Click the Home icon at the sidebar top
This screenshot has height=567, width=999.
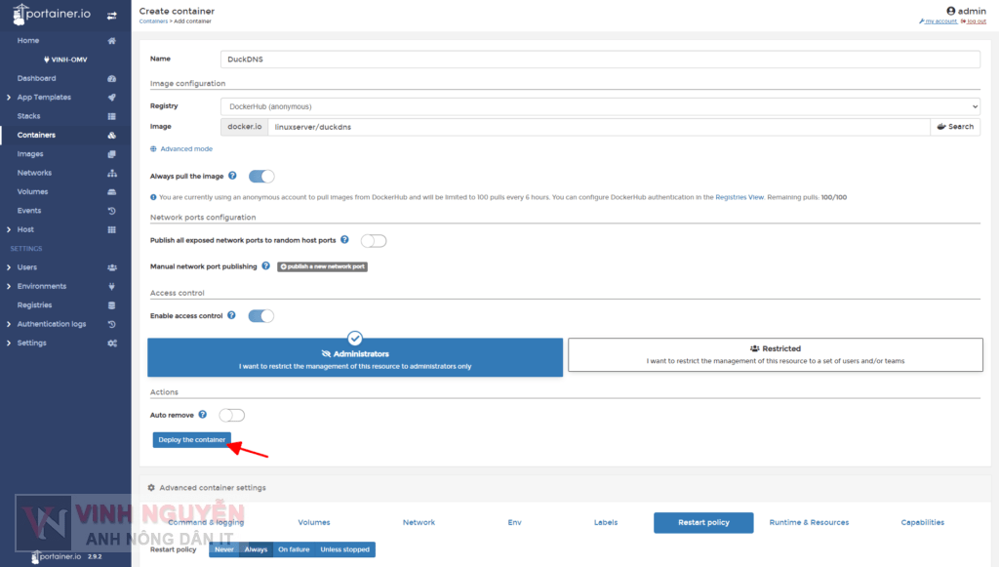pos(111,40)
